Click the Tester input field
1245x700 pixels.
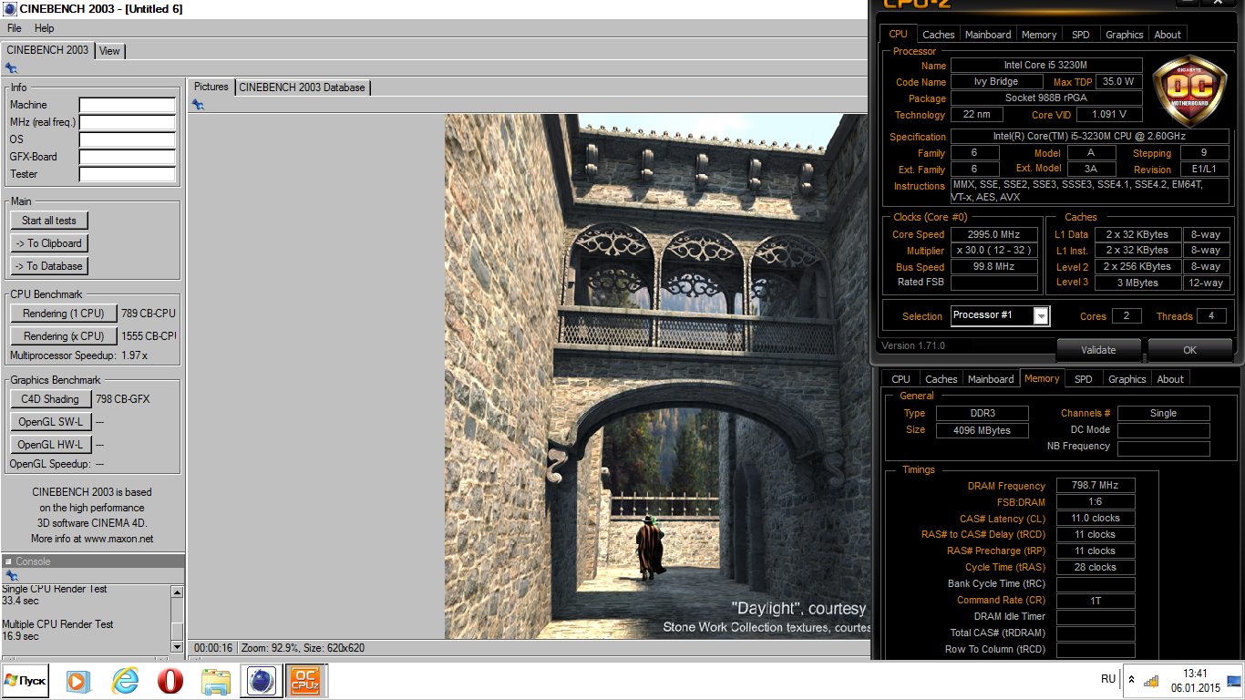[x=128, y=174]
